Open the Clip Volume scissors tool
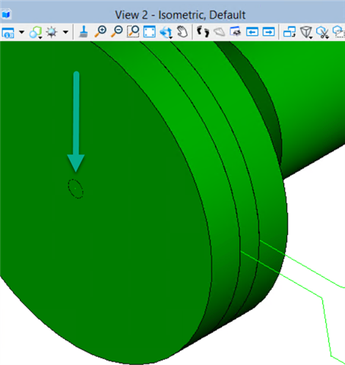The image size is (345, 365). coord(322,33)
